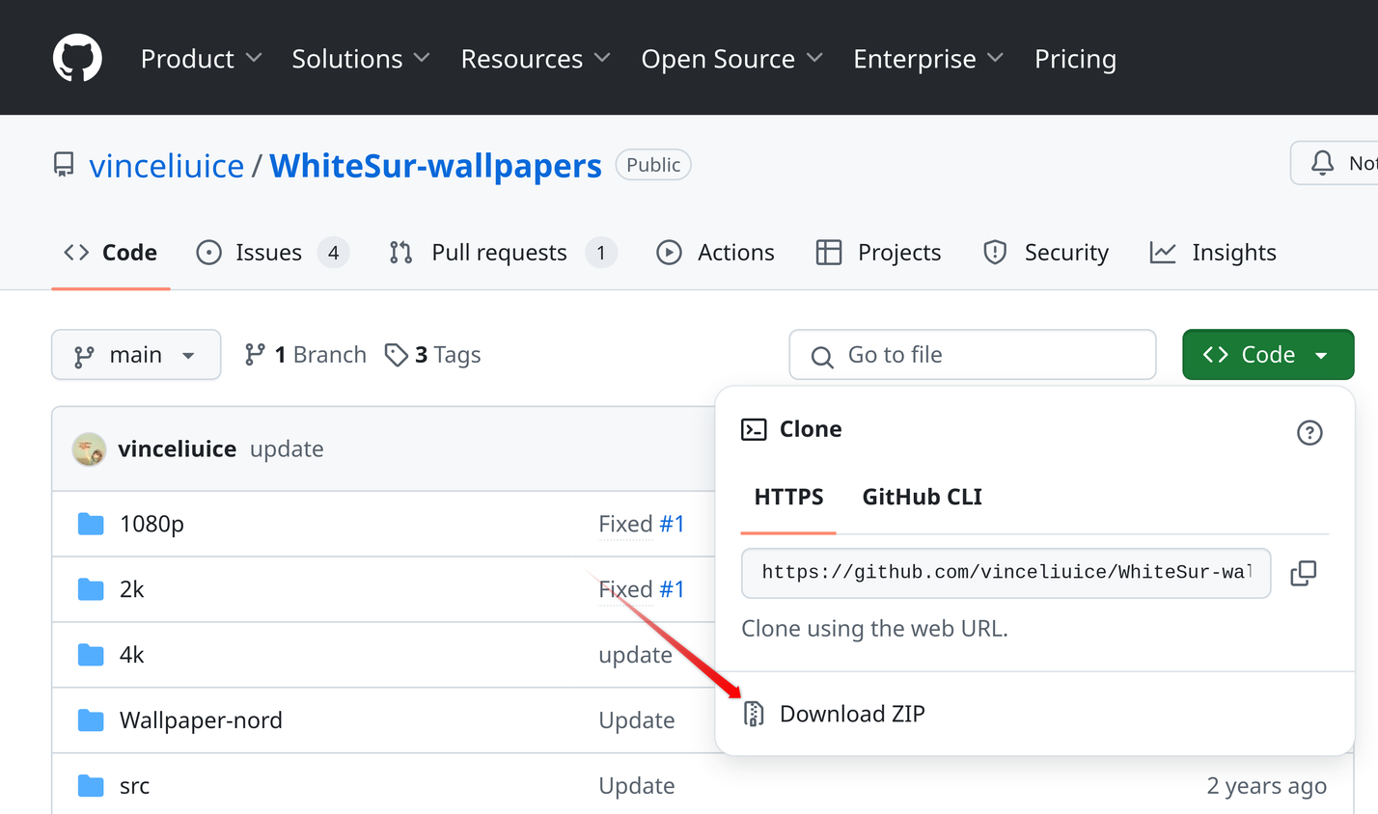Click the Issues count badge 4
Viewport: 1378px width, 814px height.
[x=333, y=253]
